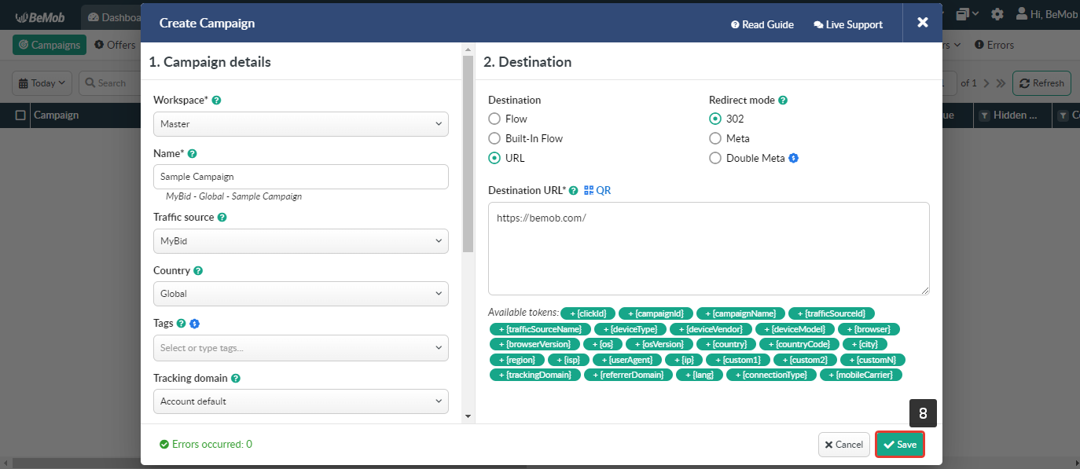
Task: Expand the Tracking domain dropdown
Action: [x=300, y=401]
